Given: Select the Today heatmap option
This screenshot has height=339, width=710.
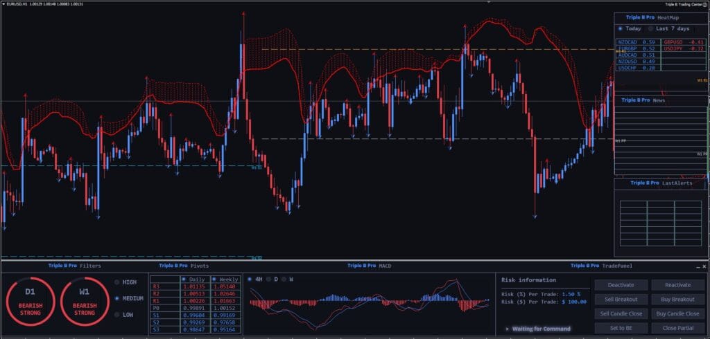Looking at the screenshot, I should [621, 28].
